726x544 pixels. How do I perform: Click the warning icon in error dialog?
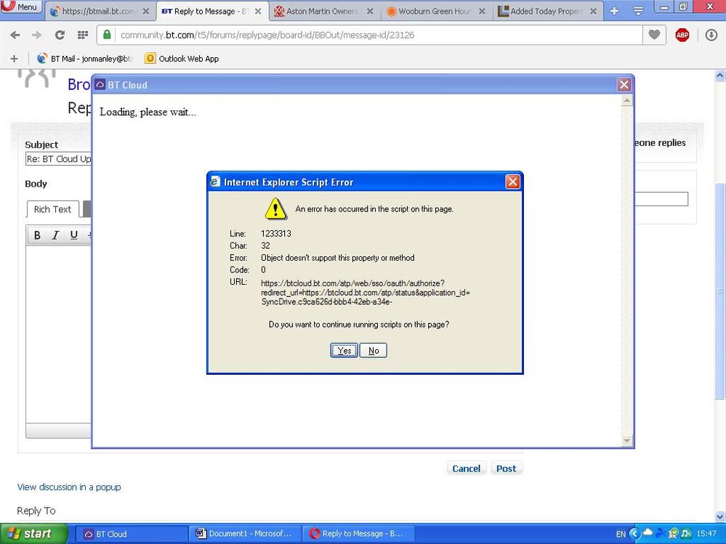pos(276,208)
